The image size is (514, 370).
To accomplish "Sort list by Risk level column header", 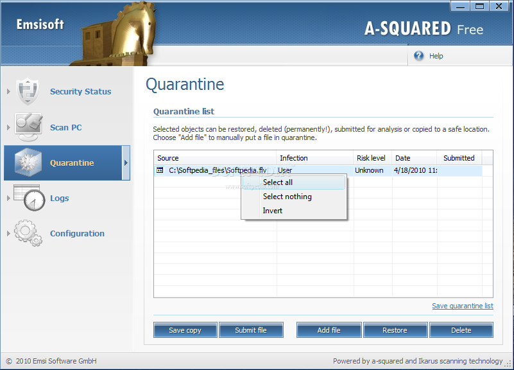I will [372, 158].
